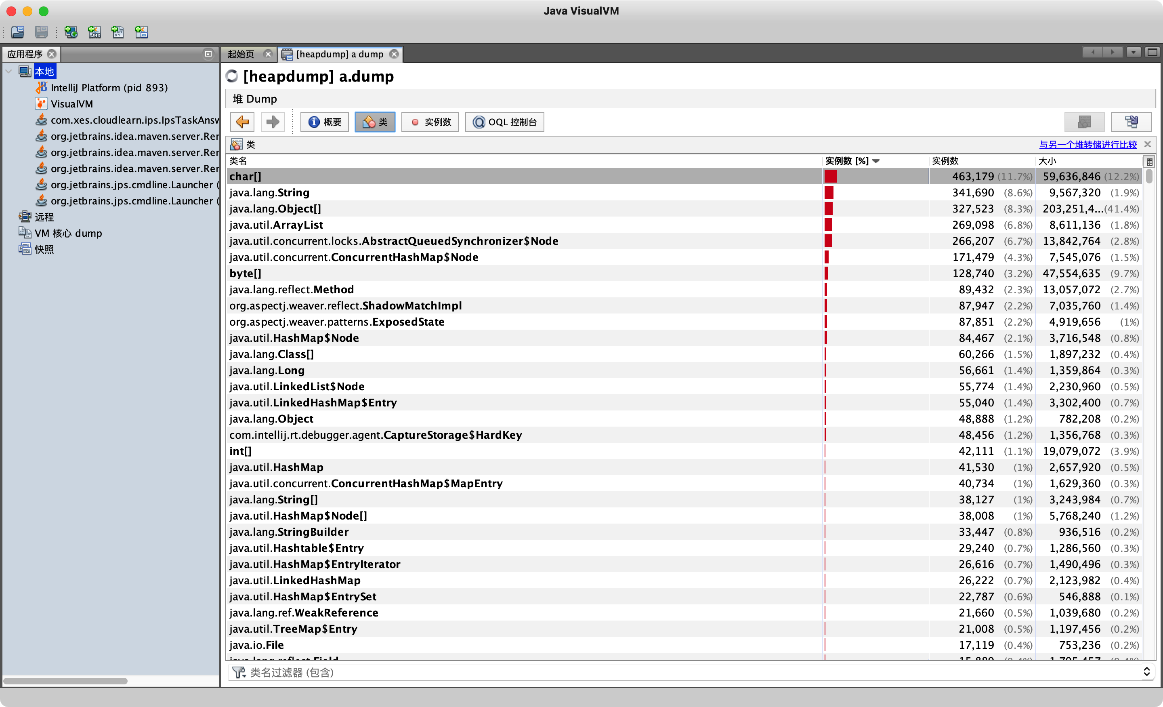Click the 类名过滤器 input field

coord(661,671)
